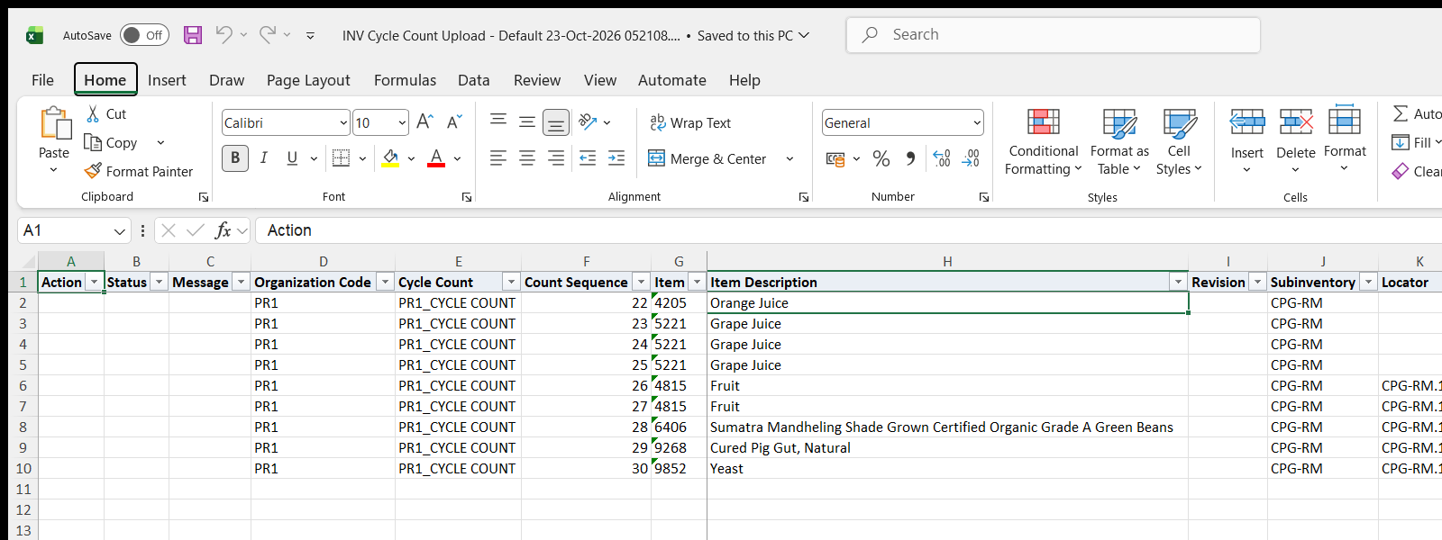The image size is (1442, 540).
Task: Apply percent style format
Action: [x=881, y=159]
